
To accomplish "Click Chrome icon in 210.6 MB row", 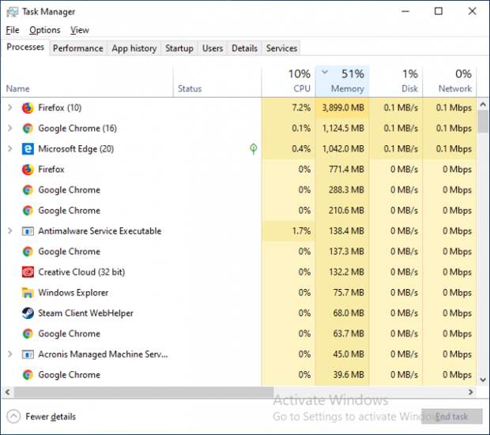I will point(28,211).
